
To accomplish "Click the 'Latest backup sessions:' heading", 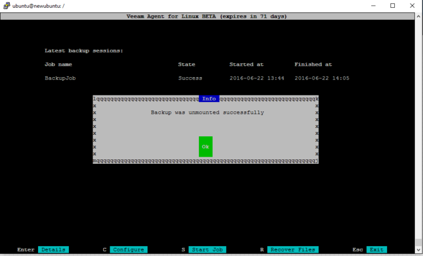I will pos(84,51).
